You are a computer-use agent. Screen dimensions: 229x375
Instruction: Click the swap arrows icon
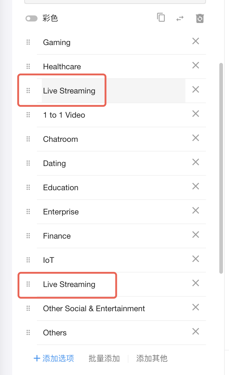coord(180,18)
